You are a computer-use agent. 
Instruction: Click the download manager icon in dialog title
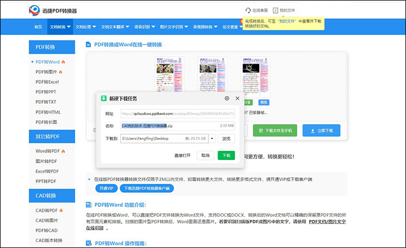pyautogui.click(x=103, y=98)
